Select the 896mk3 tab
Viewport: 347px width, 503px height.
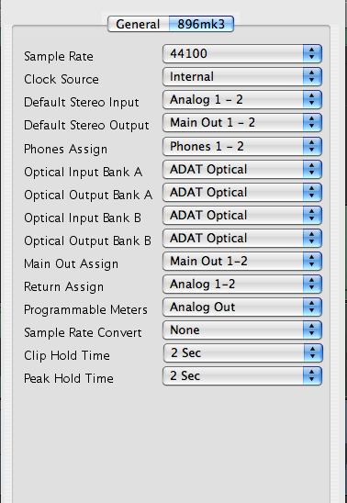201,24
